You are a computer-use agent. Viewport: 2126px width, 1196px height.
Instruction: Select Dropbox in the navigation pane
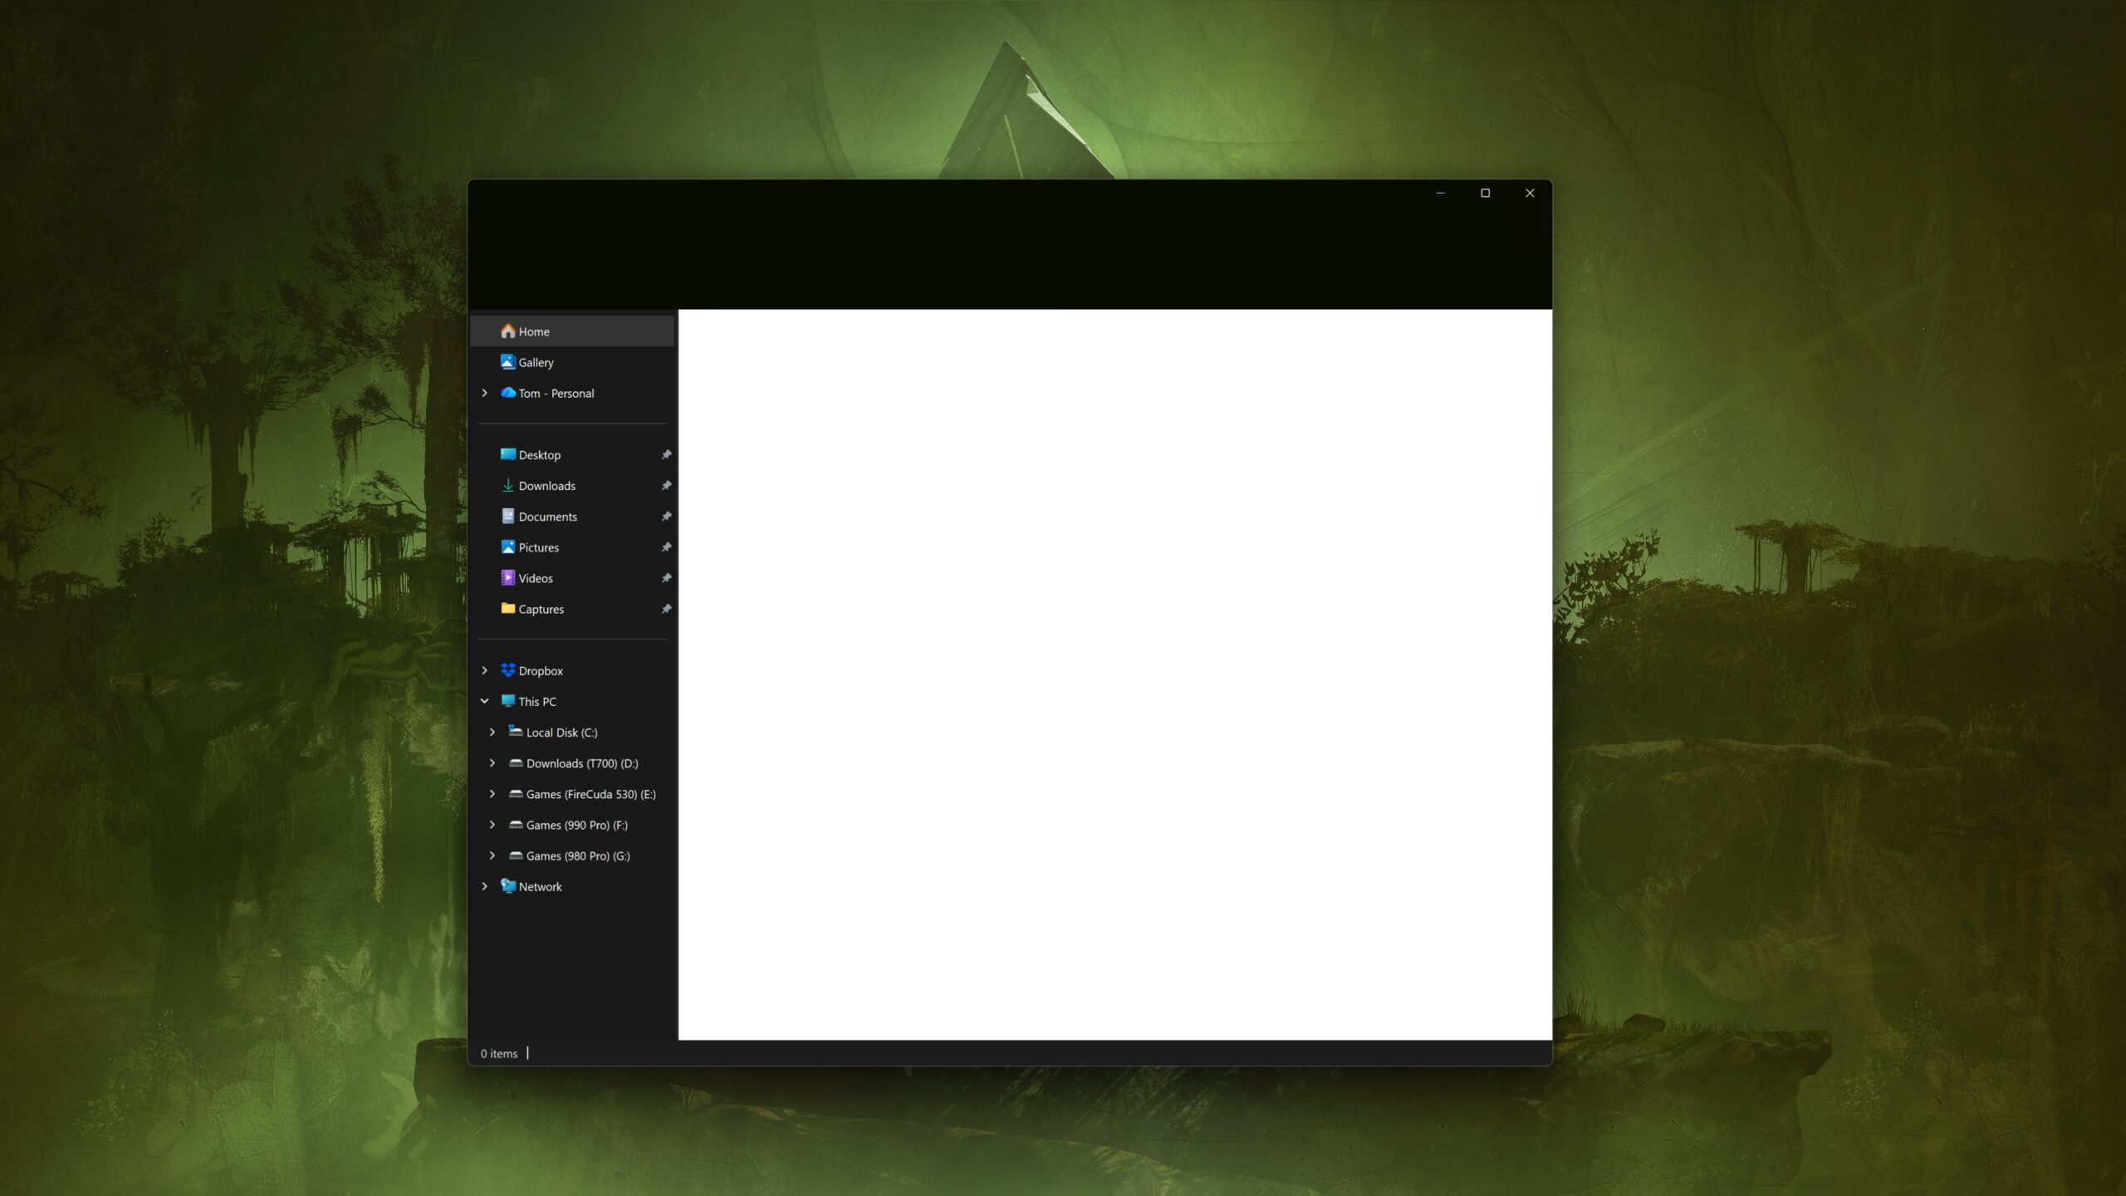[x=542, y=670]
